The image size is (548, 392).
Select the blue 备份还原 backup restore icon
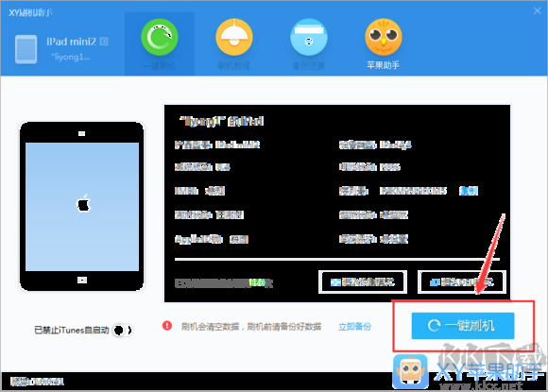pyautogui.click(x=309, y=37)
